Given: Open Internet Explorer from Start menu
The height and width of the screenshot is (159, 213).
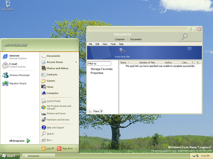Looking at the screenshot, I should coord(14,57).
